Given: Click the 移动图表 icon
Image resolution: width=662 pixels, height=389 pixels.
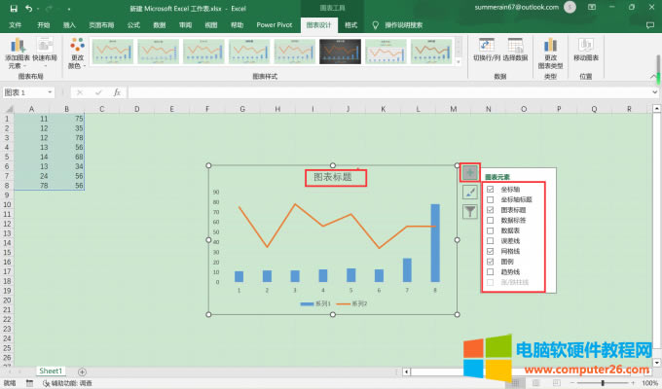Looking at the screenshot, I should [585, 49].
